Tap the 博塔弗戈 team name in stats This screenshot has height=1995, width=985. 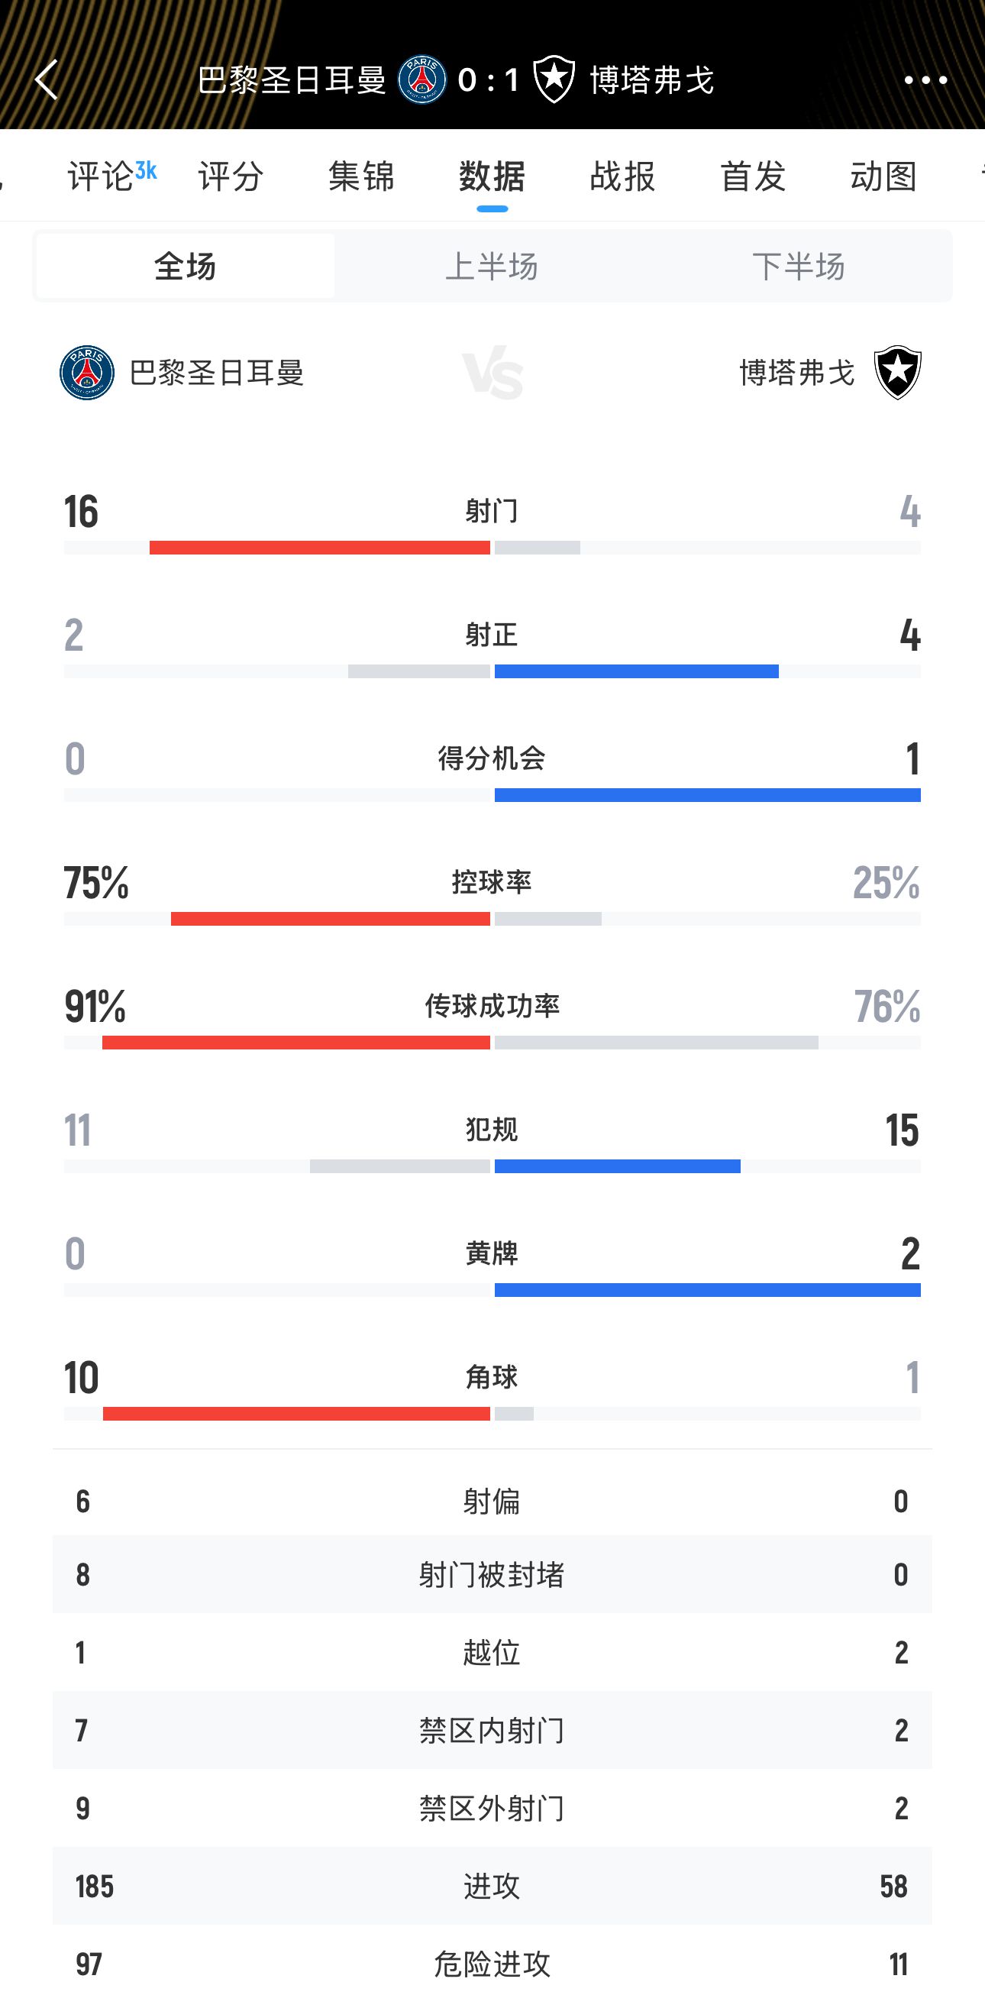click(x=798, y=373)
